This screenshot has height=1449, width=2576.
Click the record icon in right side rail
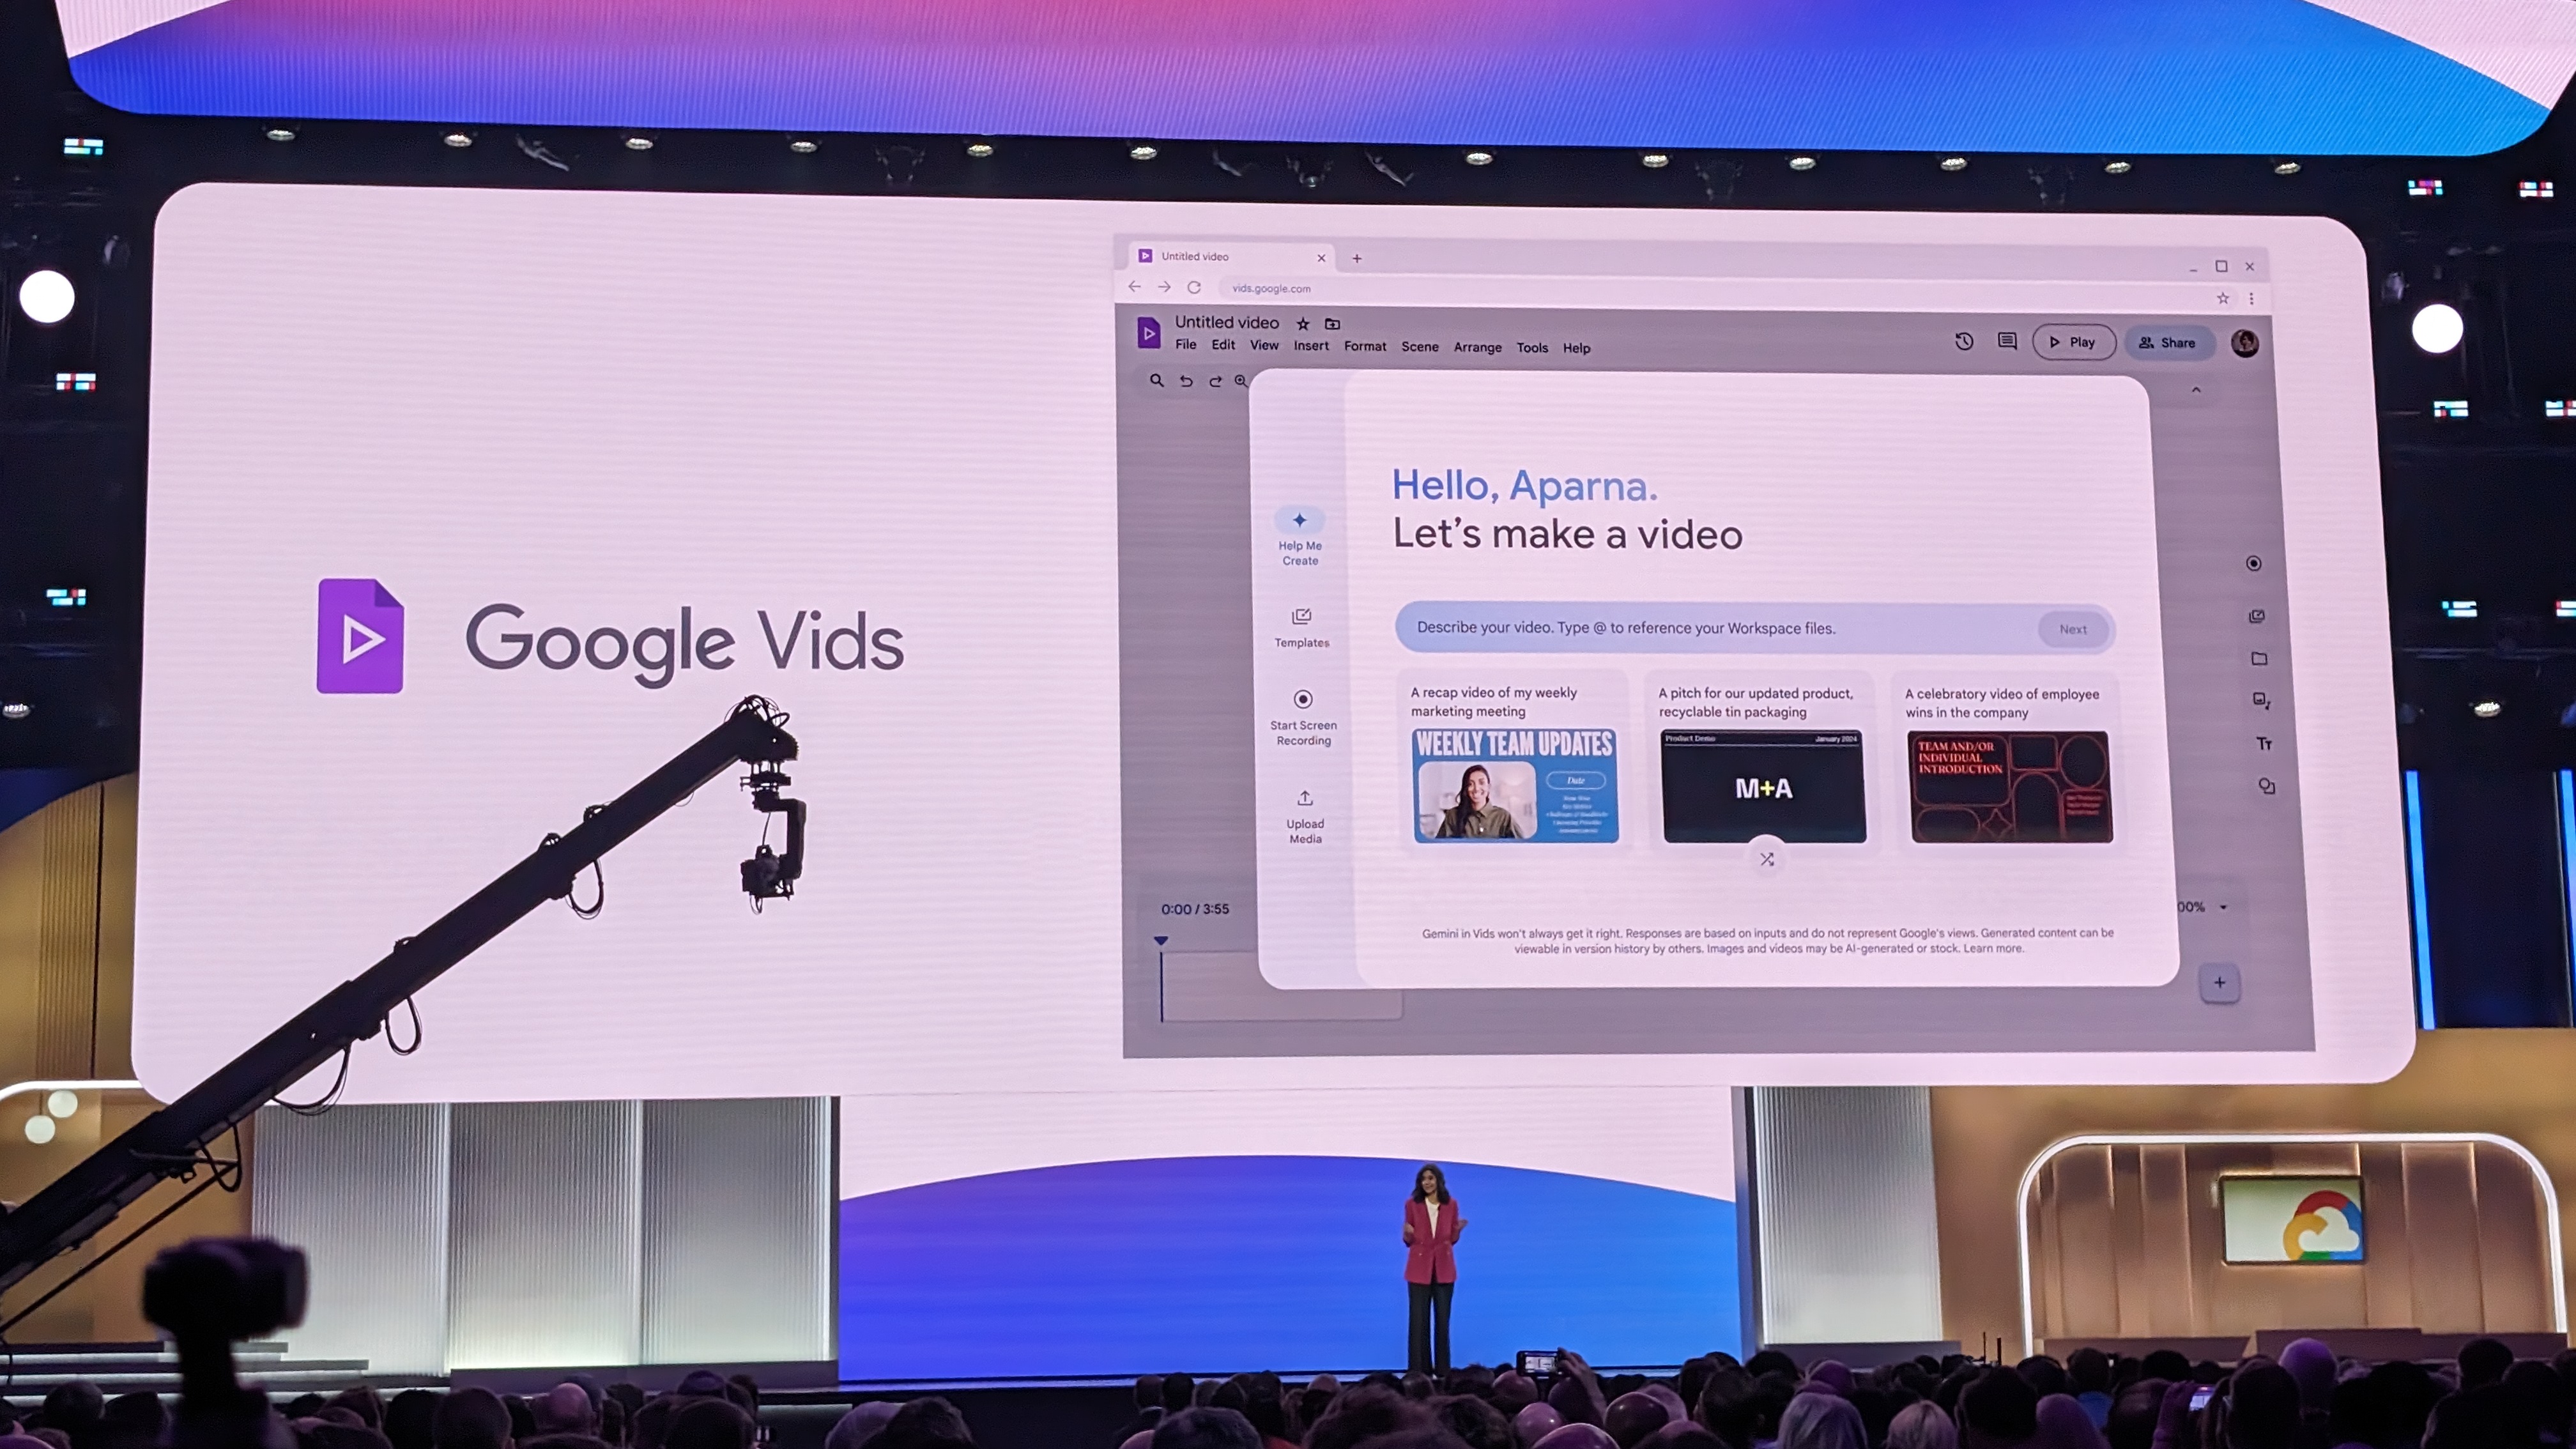[2253, 563]
